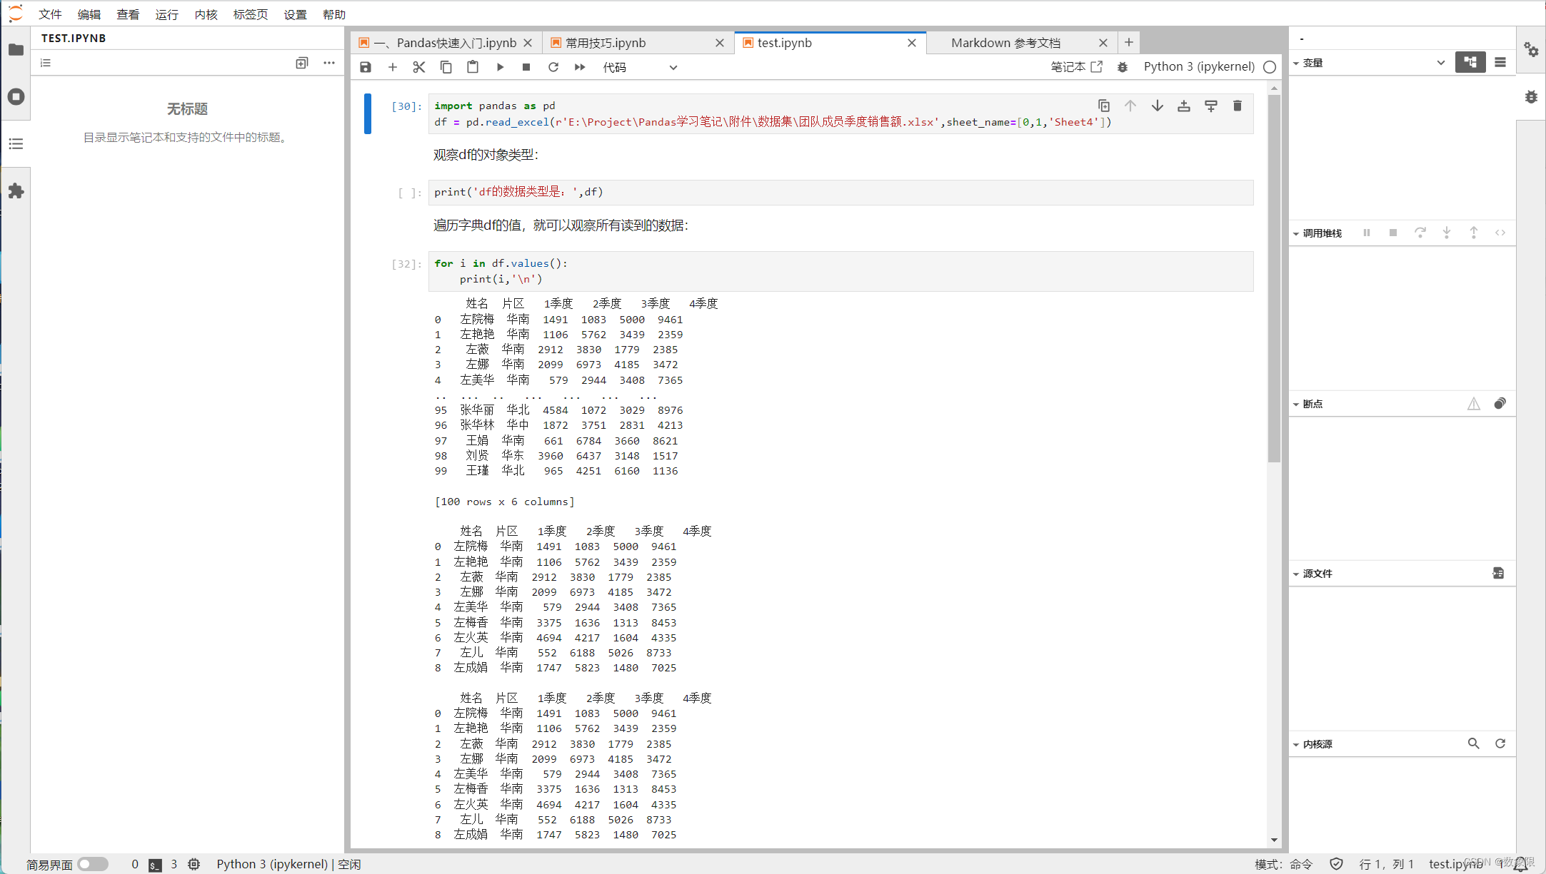
Task: Open the extension manager puzzle icon
Action: point(16,191)
